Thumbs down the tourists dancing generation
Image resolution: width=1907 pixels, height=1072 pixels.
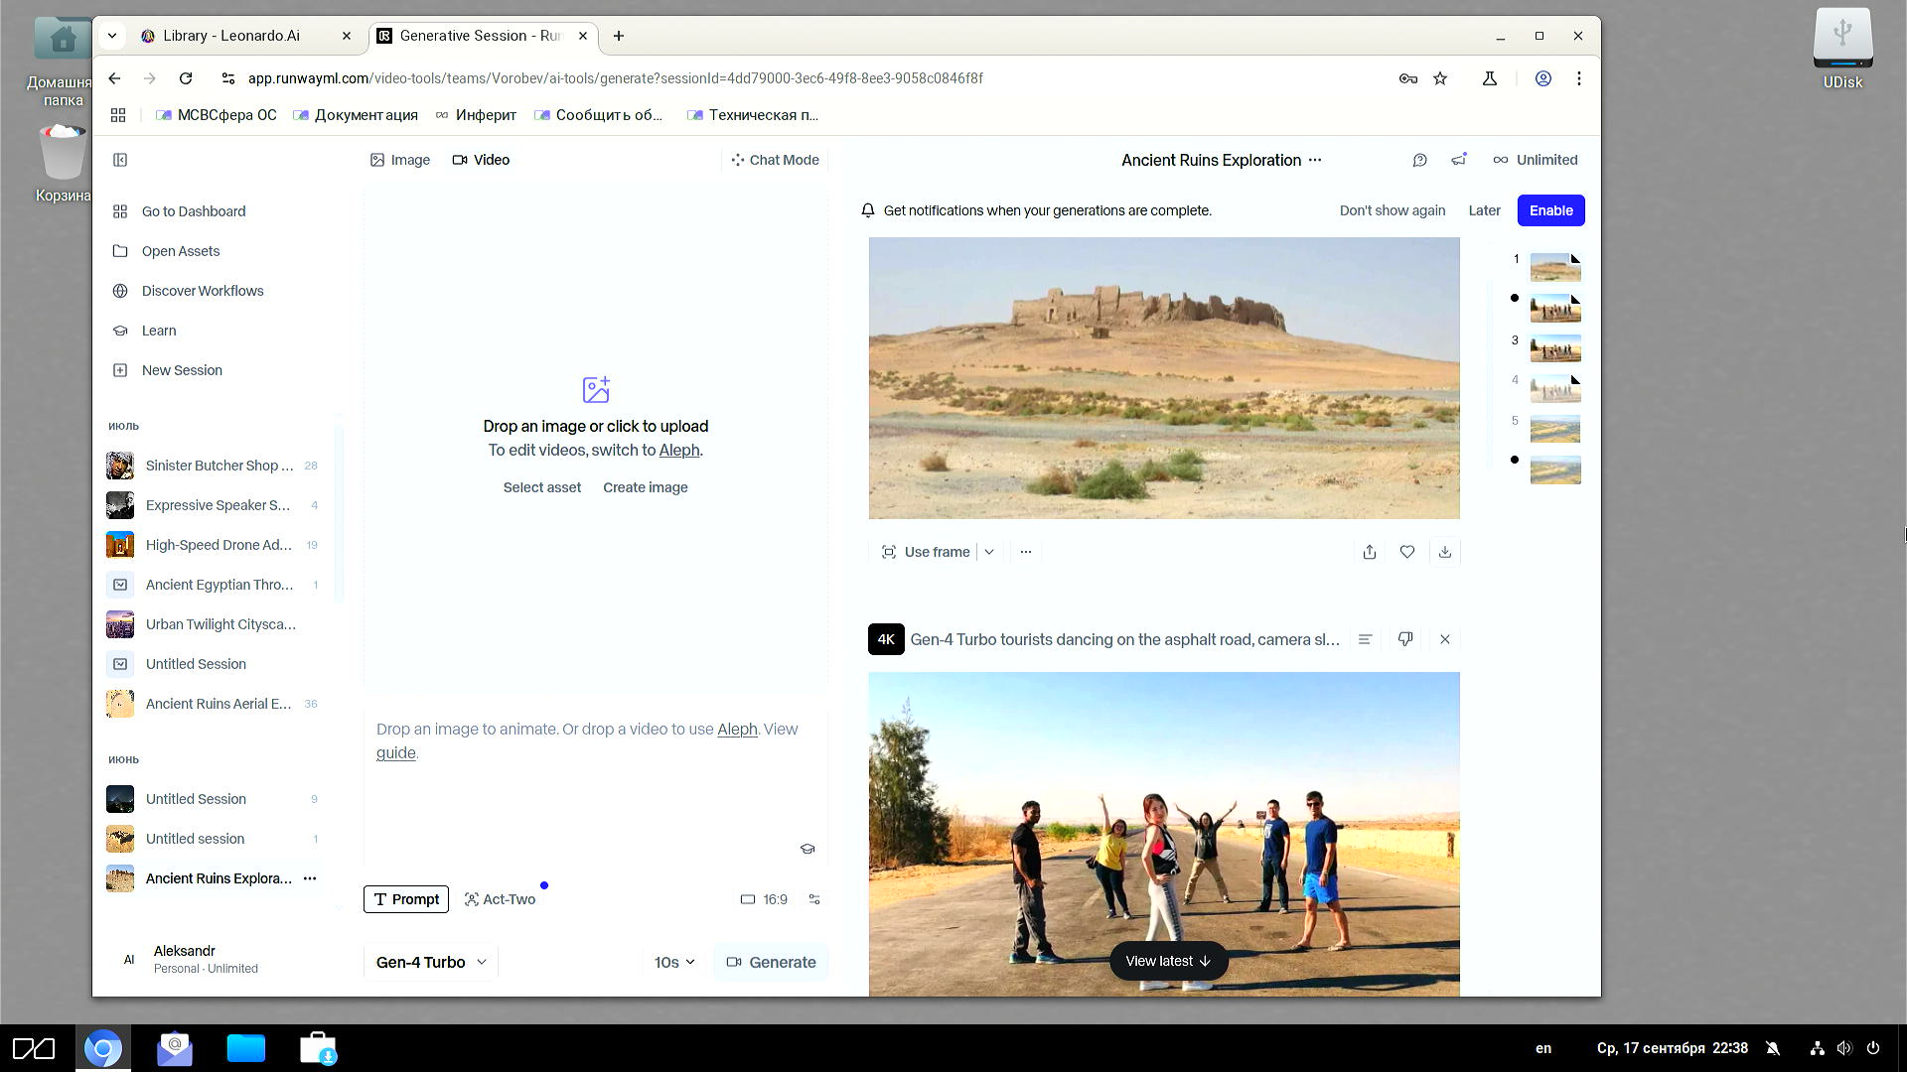(1404, 639)
